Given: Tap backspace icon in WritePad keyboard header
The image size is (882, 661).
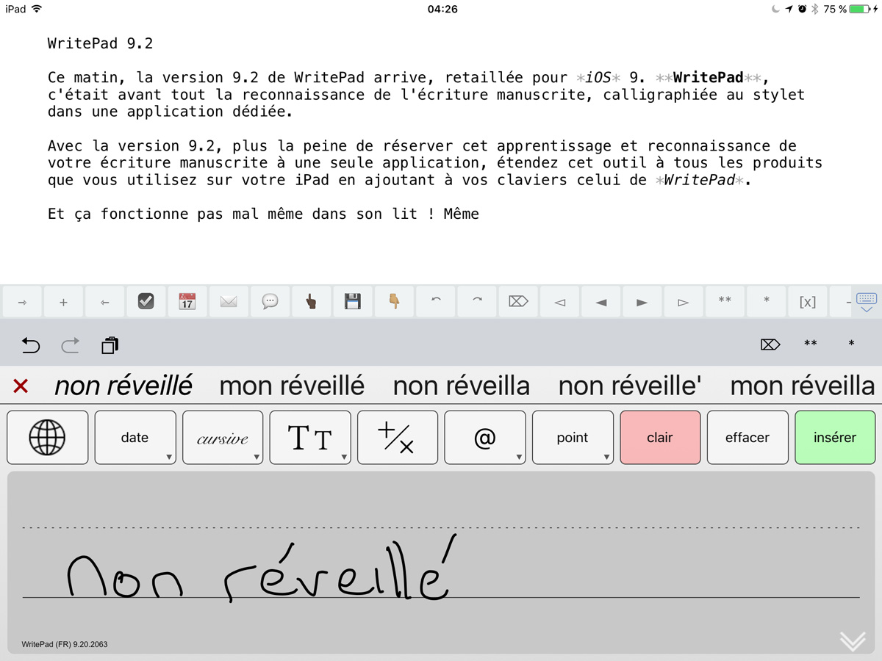Looking at the screenshot, I should 770,344.
